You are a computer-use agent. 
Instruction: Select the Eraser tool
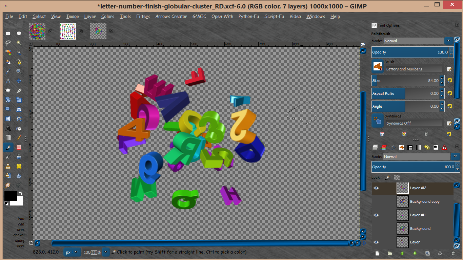coord(19,147)
